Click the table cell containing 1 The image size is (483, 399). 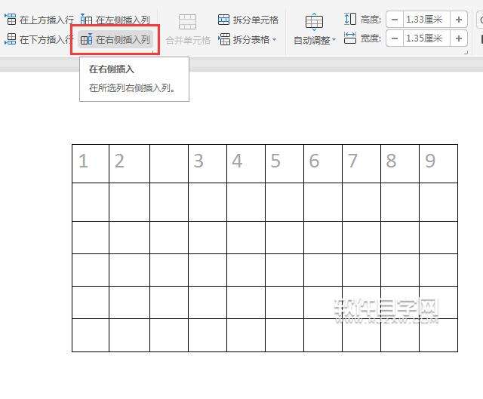[91, 164]
